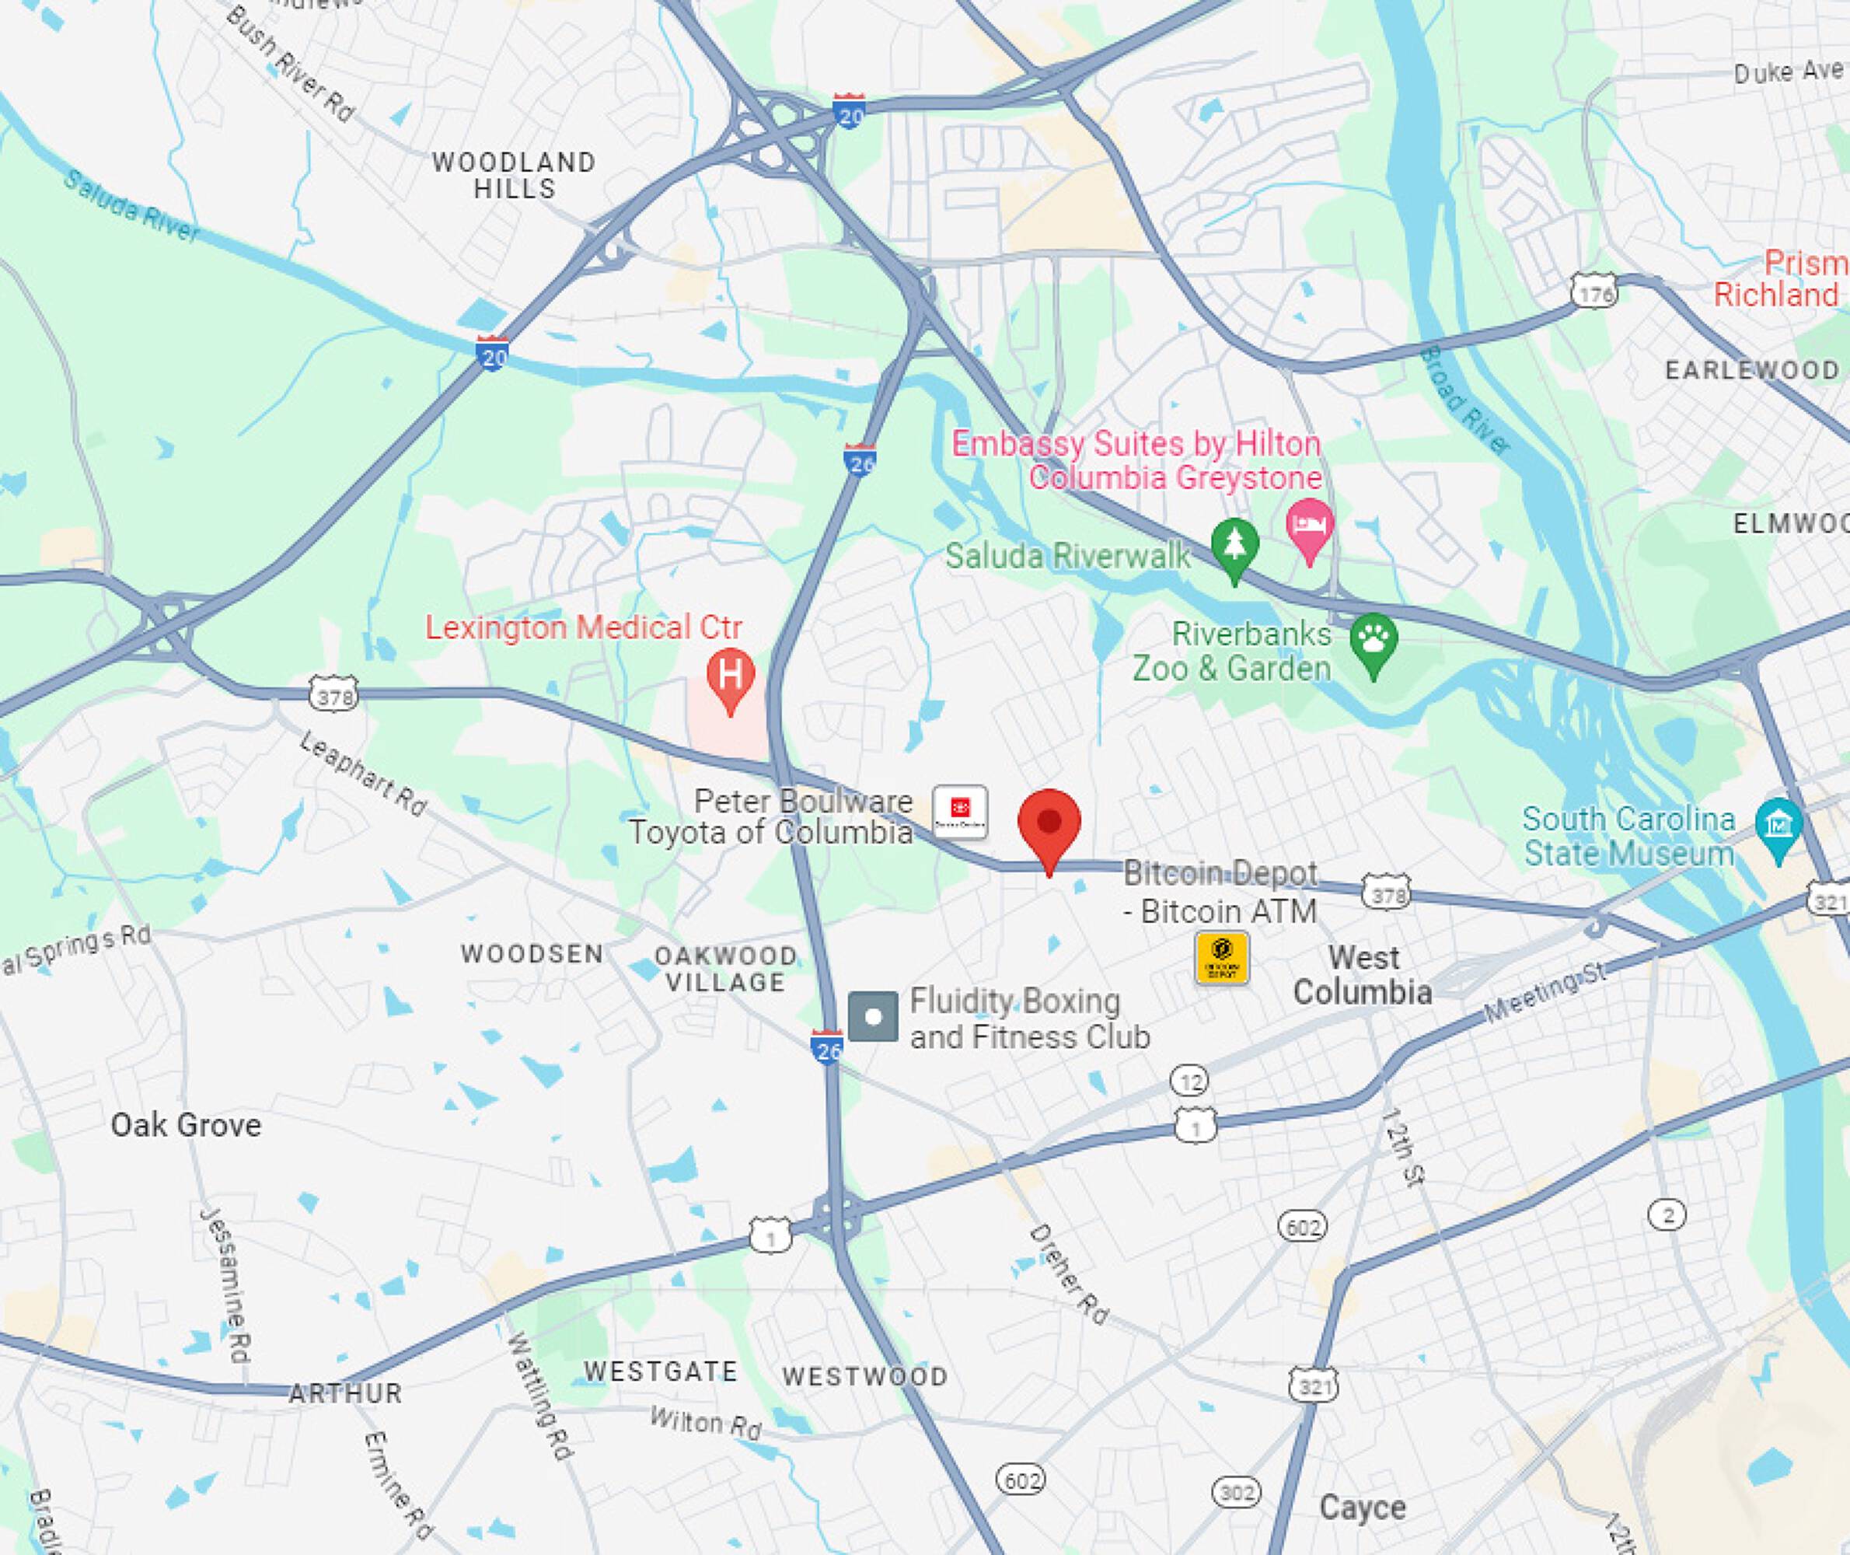Click the West Columbia city label
The height and width of the screenshot is (1555, 1850).
[x=1363, y=975]
